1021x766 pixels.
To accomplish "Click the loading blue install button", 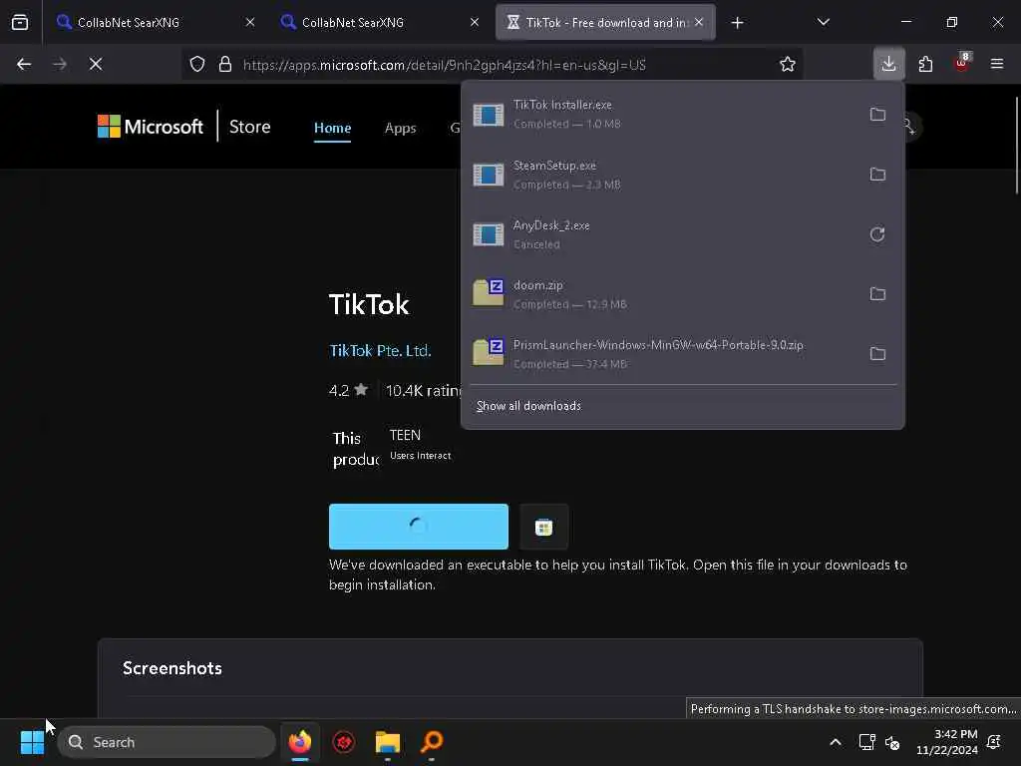I will click(x=419, y=527).
